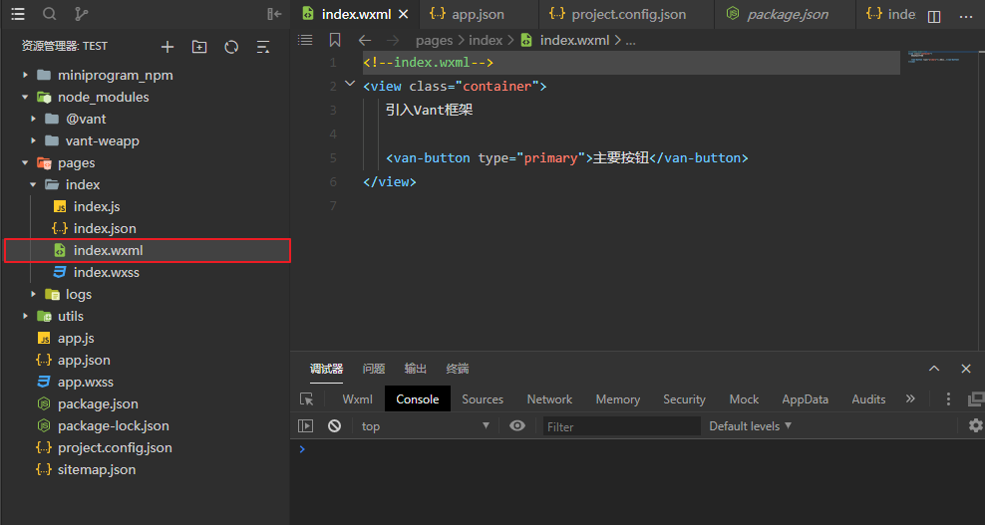Refresh the resource explorer
This screenshot has height=525, width=985.
tap(231, 47)
